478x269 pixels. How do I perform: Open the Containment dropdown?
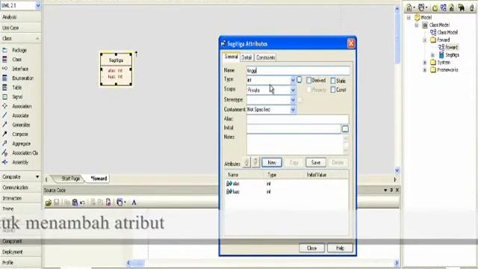click(x=293, y=110)
